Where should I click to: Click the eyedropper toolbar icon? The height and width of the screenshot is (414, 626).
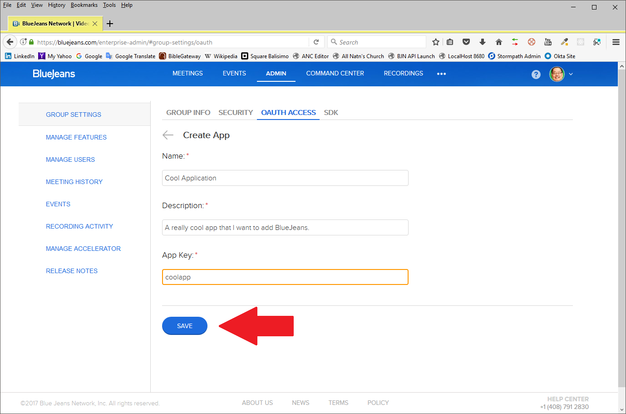[564, 42]
